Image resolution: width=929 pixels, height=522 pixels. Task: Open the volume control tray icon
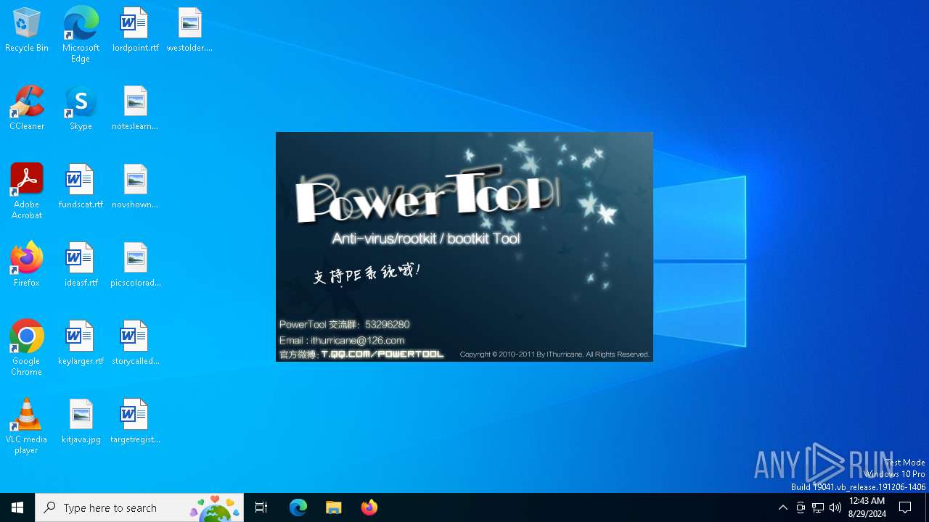point(835,507)
